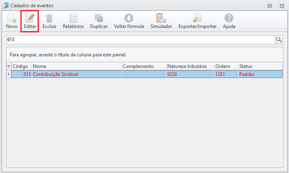This screenshot has width=289, height=173.
Task: Sort by Natureza tributária column header
Action: 190,66
